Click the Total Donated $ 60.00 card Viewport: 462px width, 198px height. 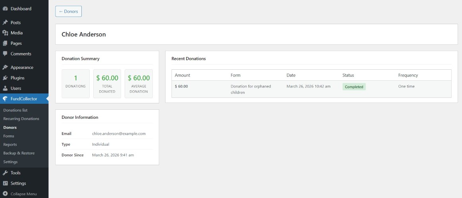pyautogui.click(x=107, y=84)
